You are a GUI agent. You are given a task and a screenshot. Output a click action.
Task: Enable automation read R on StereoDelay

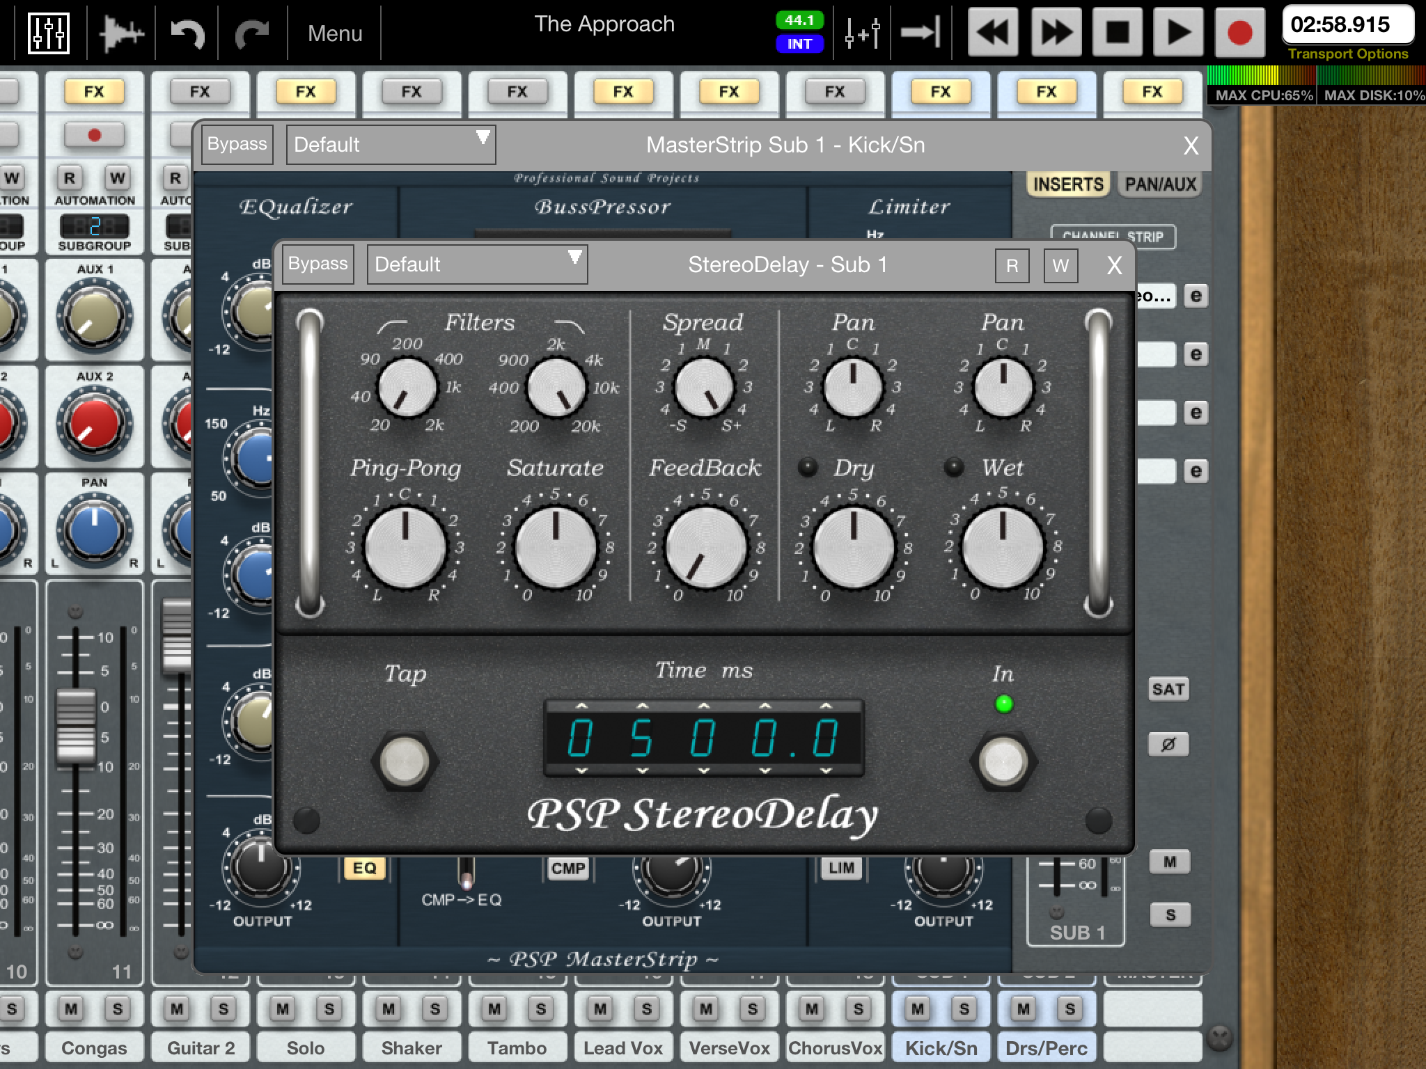(x=1012, y=265)
